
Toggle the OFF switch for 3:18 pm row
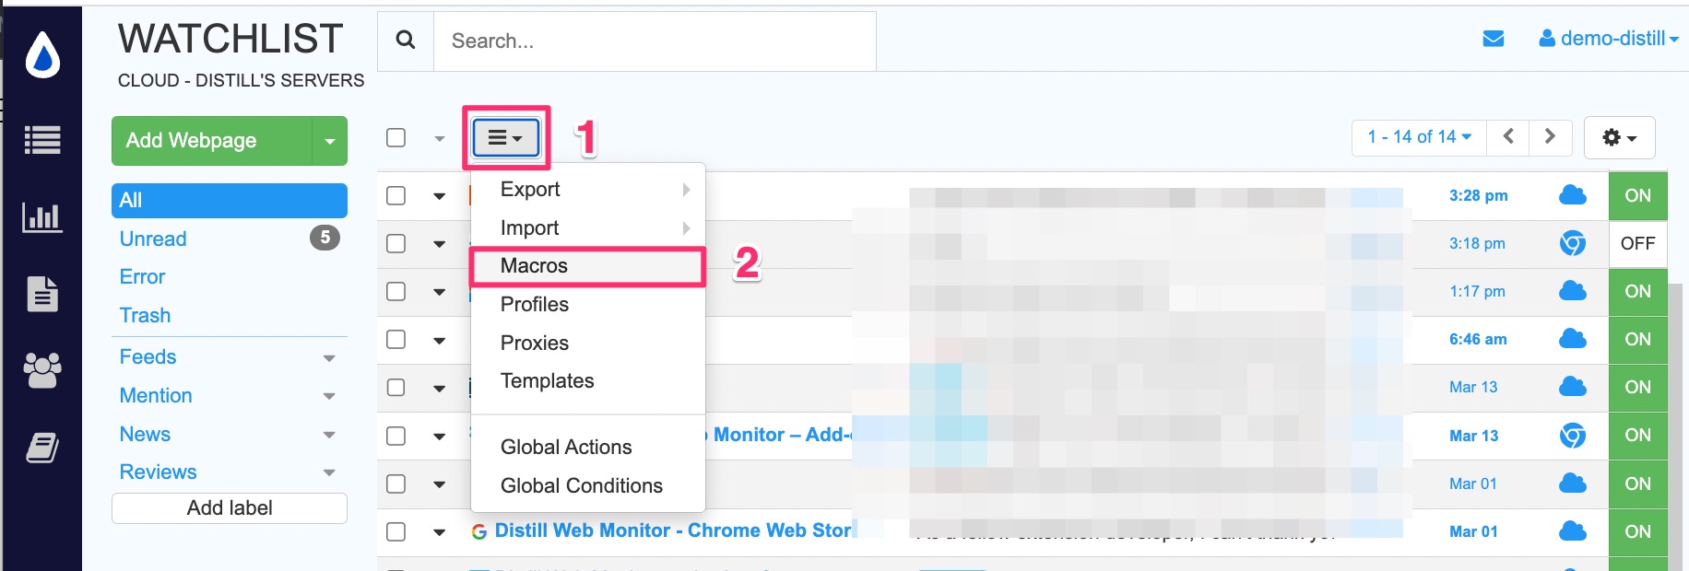pyautogui.click(x=1637, y=243)
